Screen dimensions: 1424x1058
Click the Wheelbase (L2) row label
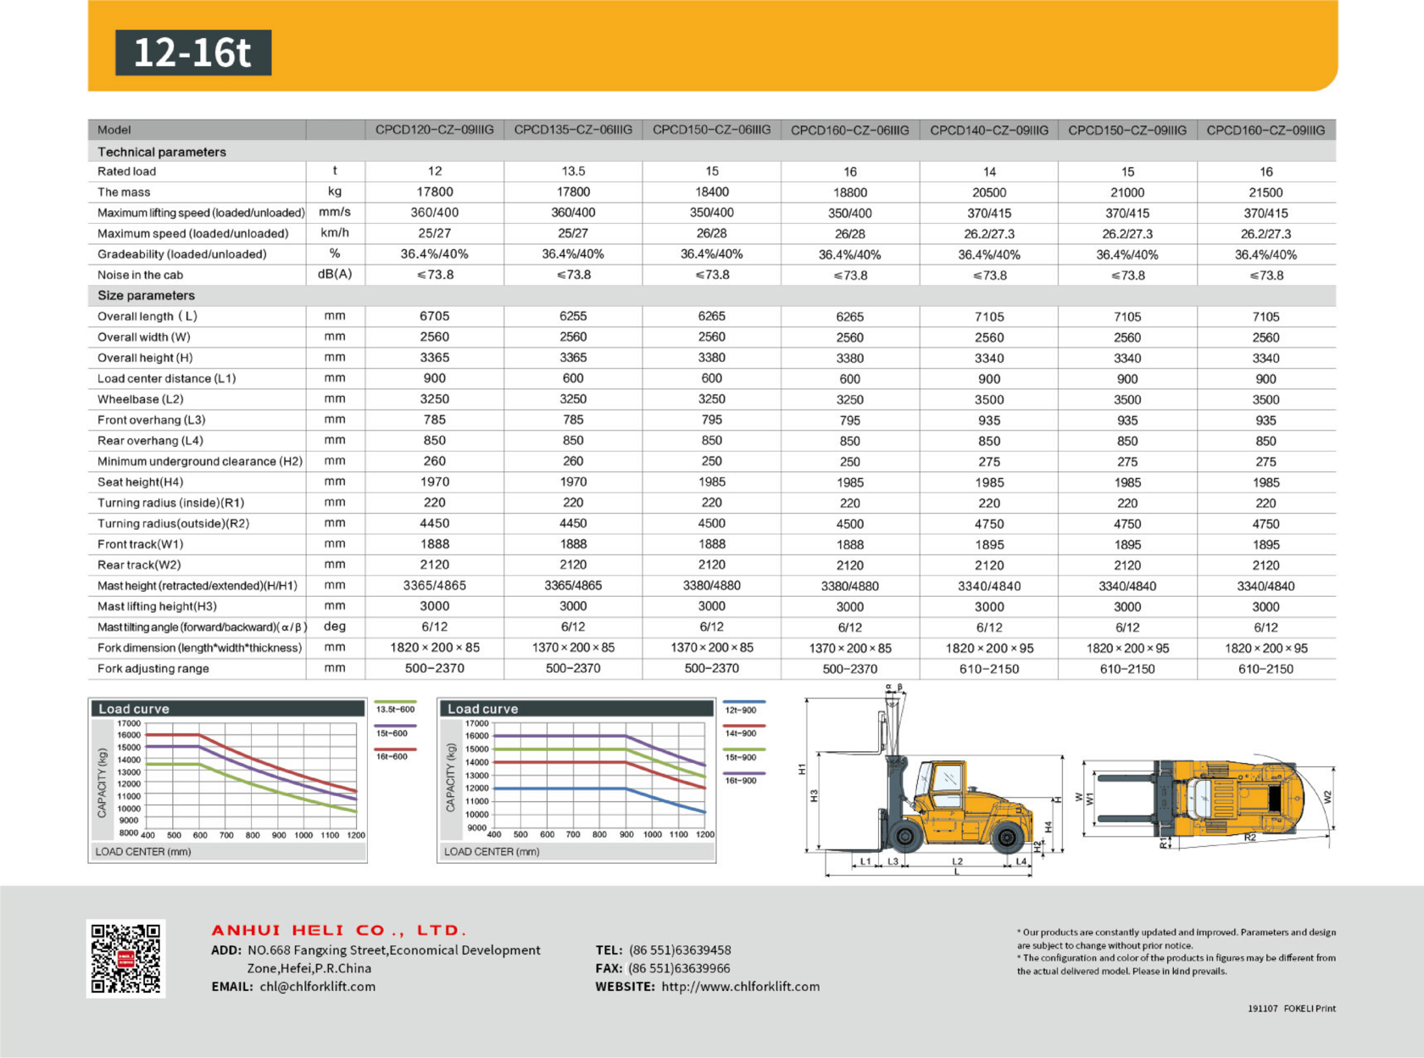[x=140, y=399]
